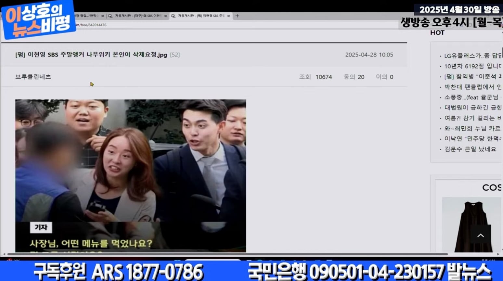This screenshot has width=503, height=281.
Task: Click author name 브루클린네츠
Action: click(x=33, y=77)
